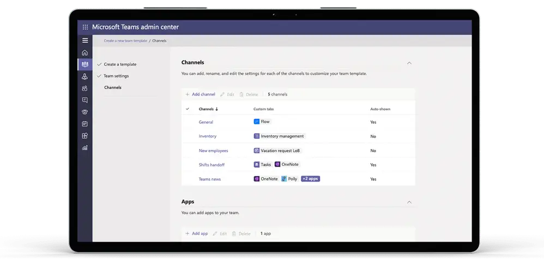Open the General channel link
This screenshot has height=265, width=544.
[x=205, y=122]
